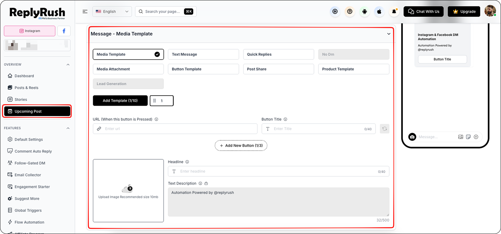The height and width of the screenshot is (234, 501).
Task: Select the Product Template message type
Action: (354, 69)
